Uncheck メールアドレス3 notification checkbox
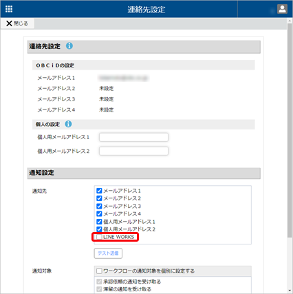The width and height of the screenshot is (293, 294). point(99,206)
